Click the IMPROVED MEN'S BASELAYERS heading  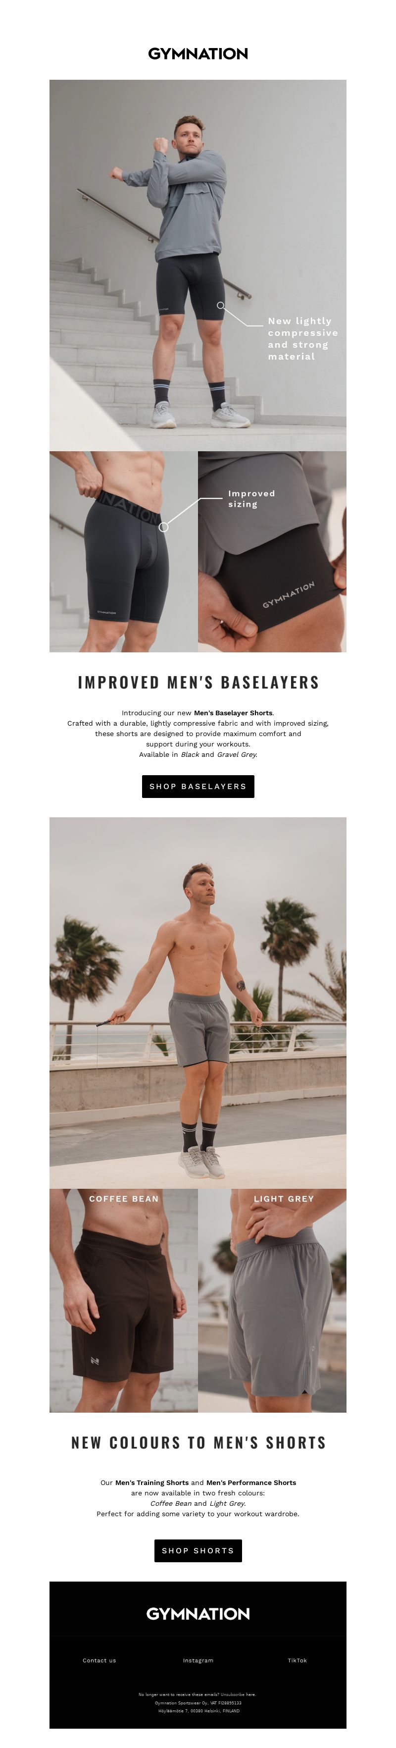(198, 683)
